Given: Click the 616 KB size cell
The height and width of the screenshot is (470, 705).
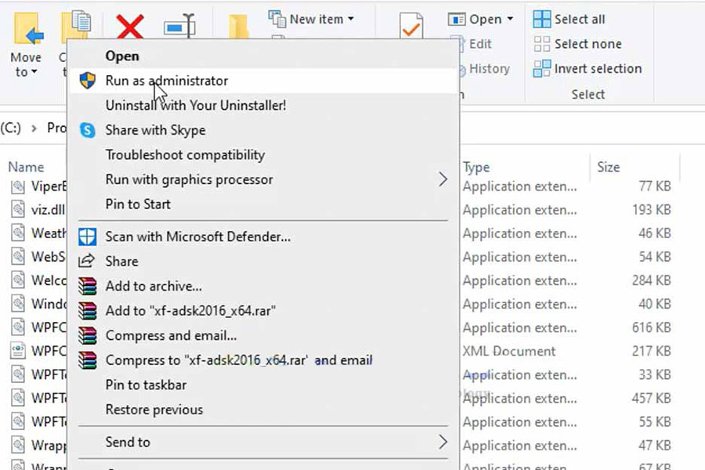Looking at the screenshot, I should click(651, 327).
